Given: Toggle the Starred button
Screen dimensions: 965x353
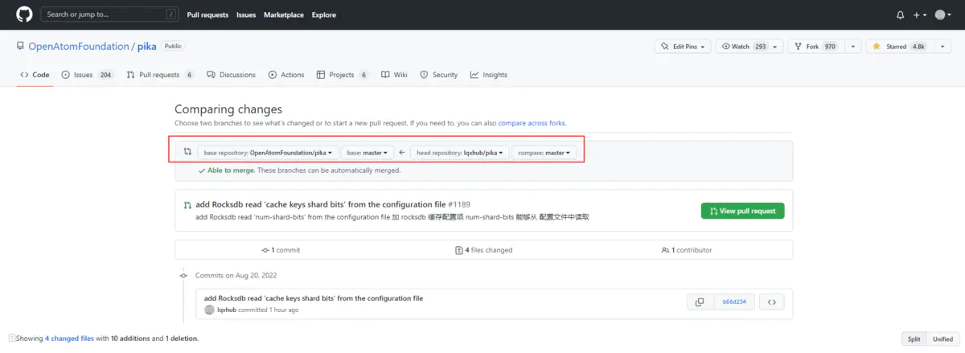Looking at the screenshot, I should click(900, 47).
